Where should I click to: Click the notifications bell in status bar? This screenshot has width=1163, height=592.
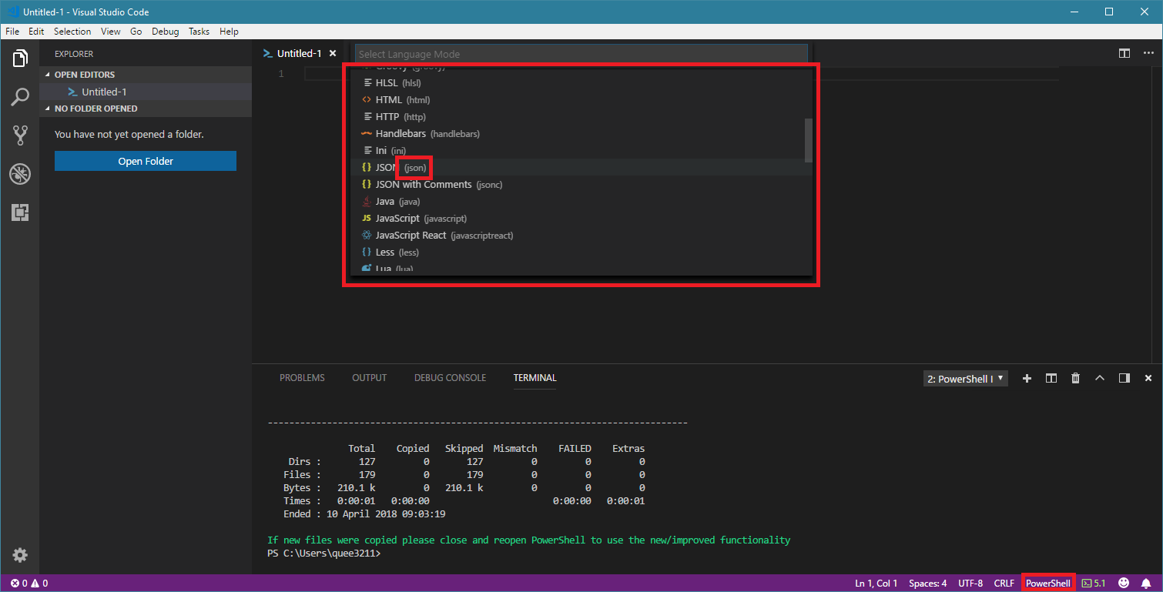[1146, 583]
